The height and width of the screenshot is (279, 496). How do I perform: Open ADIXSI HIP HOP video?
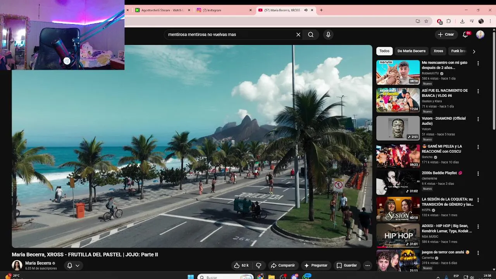coord(447,228)
